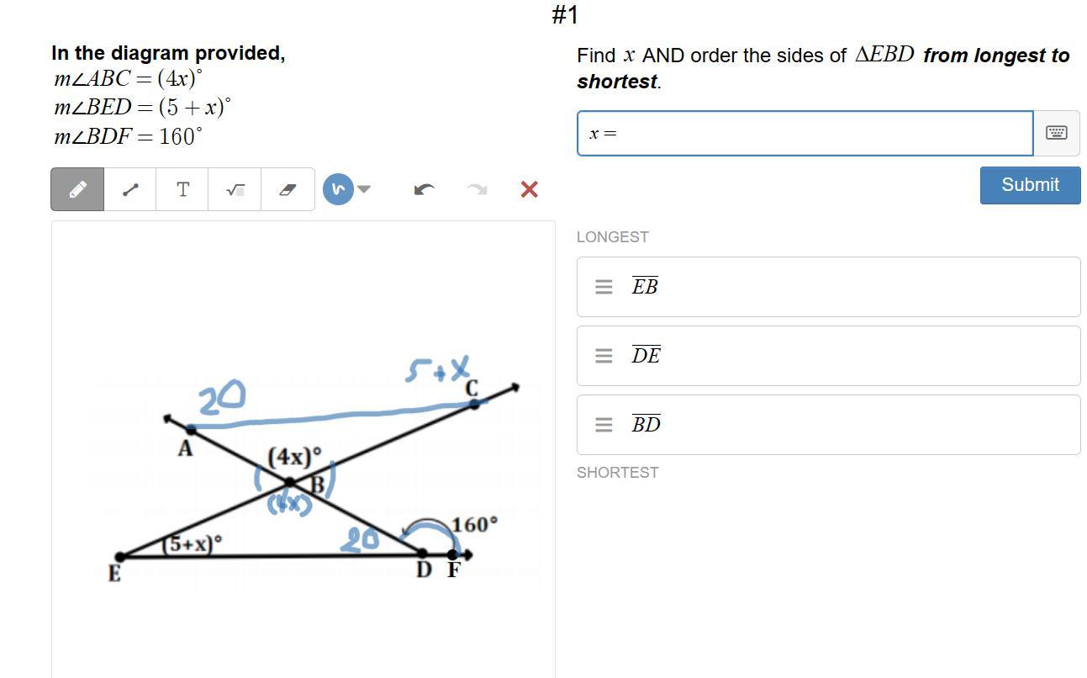Select the DE ordering item
Image resolution: width=1087 pixels, height=678 pixels.
click(x=828, y=356)
